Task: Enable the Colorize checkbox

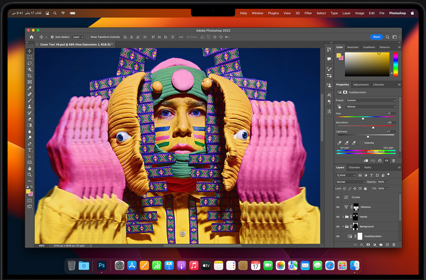Action: click(x=361, y=143)
